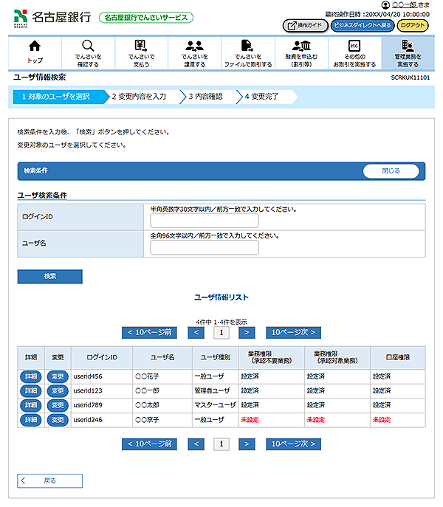Open 融資を申込む(割引等) menu
The image size is (443, 507).
pos(301,52)
